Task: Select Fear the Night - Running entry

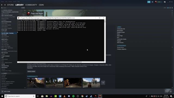Action: coord(7,33)
